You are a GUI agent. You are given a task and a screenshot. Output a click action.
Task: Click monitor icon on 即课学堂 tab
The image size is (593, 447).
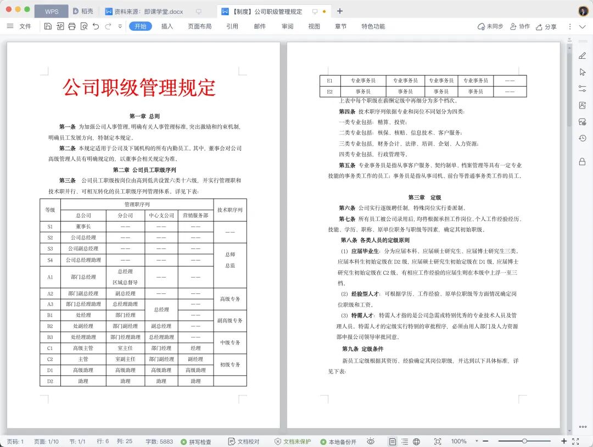tap(199, 12)
